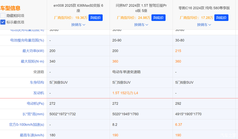Select 5020*1945*1760 dimensions cell
Screen dimensions: 238x139
(125, 114)
